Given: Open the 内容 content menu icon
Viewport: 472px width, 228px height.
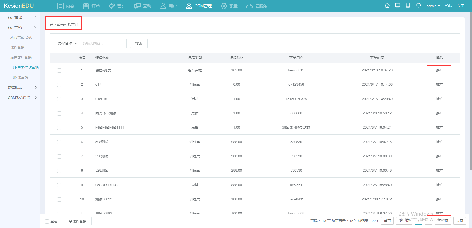Looking at the screenshot, I should click(60, 6).
